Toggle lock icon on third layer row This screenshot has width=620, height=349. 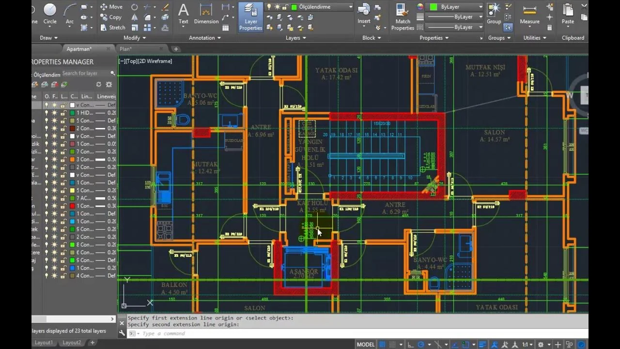point(63,121)
